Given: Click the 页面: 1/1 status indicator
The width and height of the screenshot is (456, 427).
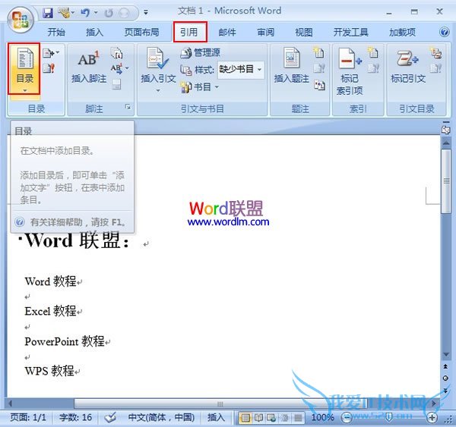Looking at the screenshot, I should tap(28, 417).
